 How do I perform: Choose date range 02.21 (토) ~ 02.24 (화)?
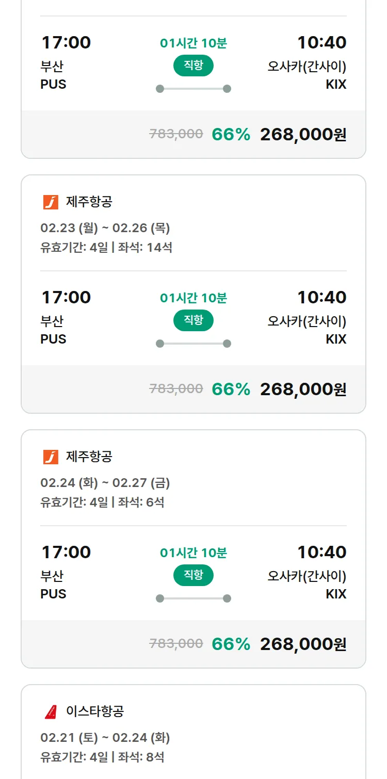(x=105, y=738)
